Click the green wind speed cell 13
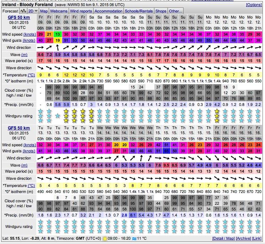This screenshot has width=265, height=244. [57, 34]
